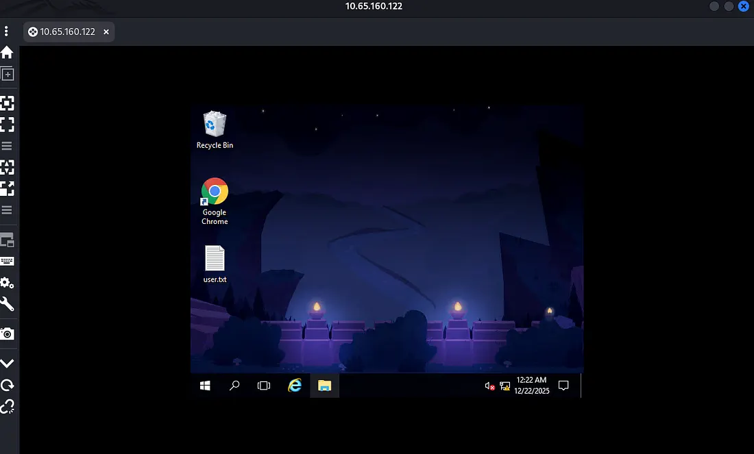Expand fullscreen options hamburger menu
This screenshot has width=754, height=454.
coord(7,146)
